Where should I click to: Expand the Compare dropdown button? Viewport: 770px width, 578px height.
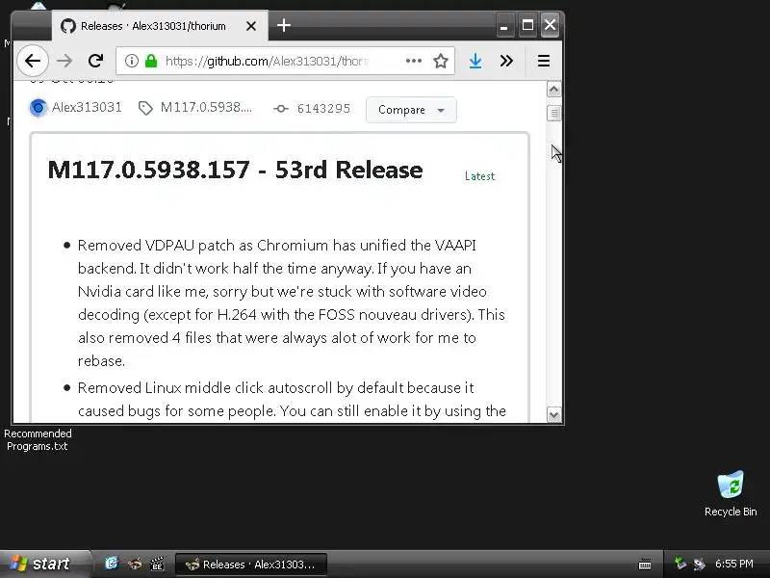[x=411, y=110]
